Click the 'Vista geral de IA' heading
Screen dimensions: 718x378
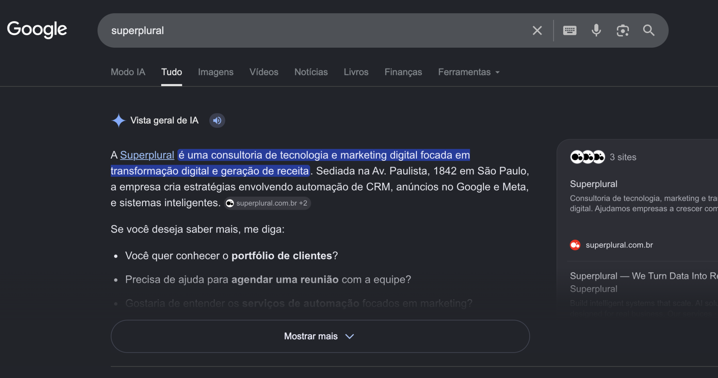(164, 120)
